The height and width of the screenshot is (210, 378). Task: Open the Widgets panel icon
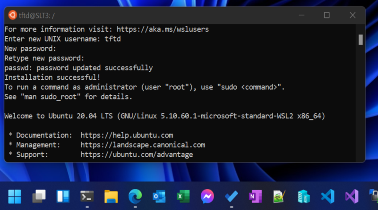pyautogui.click(x=63, y=196)
